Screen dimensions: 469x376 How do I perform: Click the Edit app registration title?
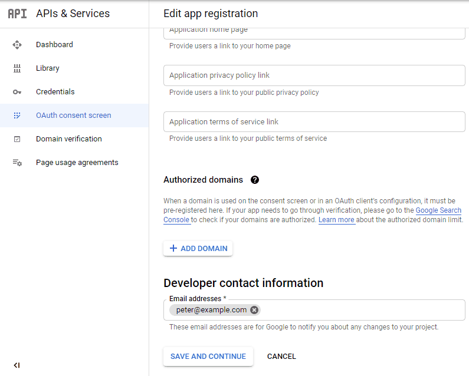click(x=211, y=14)
